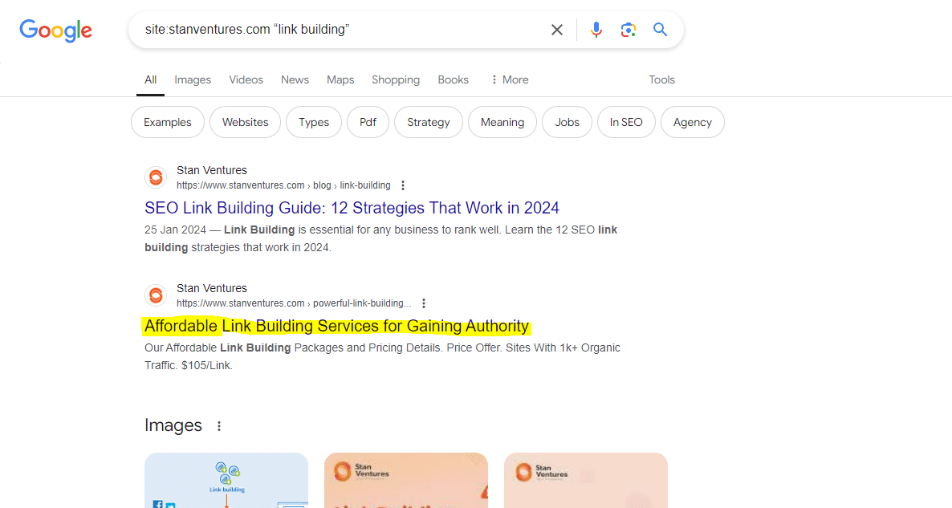This screenshot has height=508, width=952.
Task: Clear the query using the X icon
Action: click(x=557, y=29)
